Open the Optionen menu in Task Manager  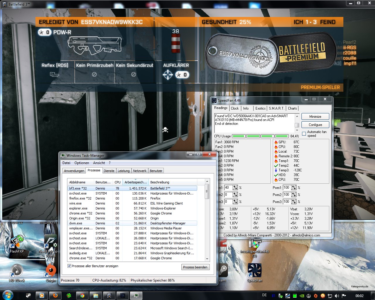(x=82, y=163)
